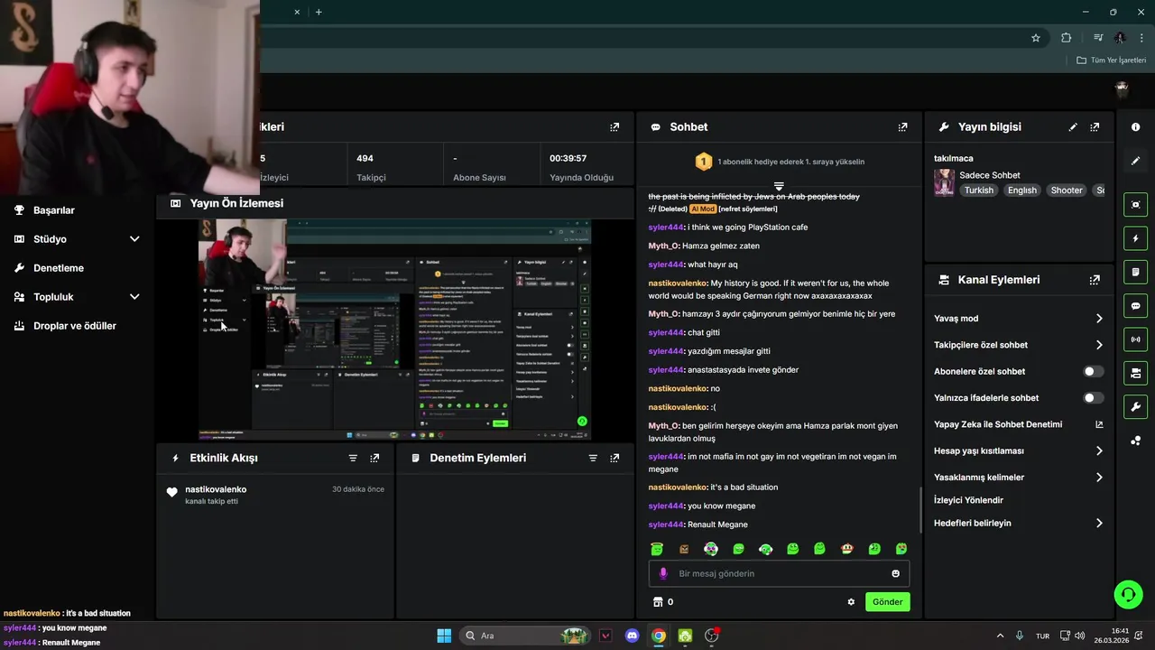Click the shop icon below chat input
The height and width of the screenshot is (650, 1155).
click(x=658, y=602)
